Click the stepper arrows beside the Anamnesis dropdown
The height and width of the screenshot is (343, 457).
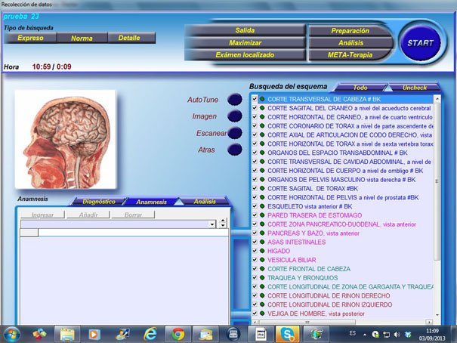tap(223, 224)
